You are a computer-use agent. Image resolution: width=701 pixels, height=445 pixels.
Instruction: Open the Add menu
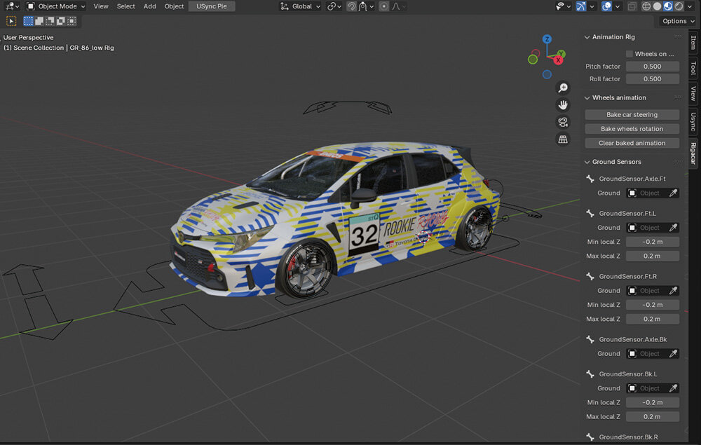[x=150, y=6]
